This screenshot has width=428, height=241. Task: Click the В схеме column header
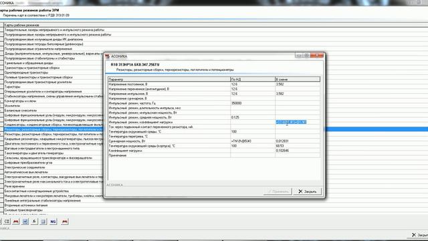pos(297,79)
